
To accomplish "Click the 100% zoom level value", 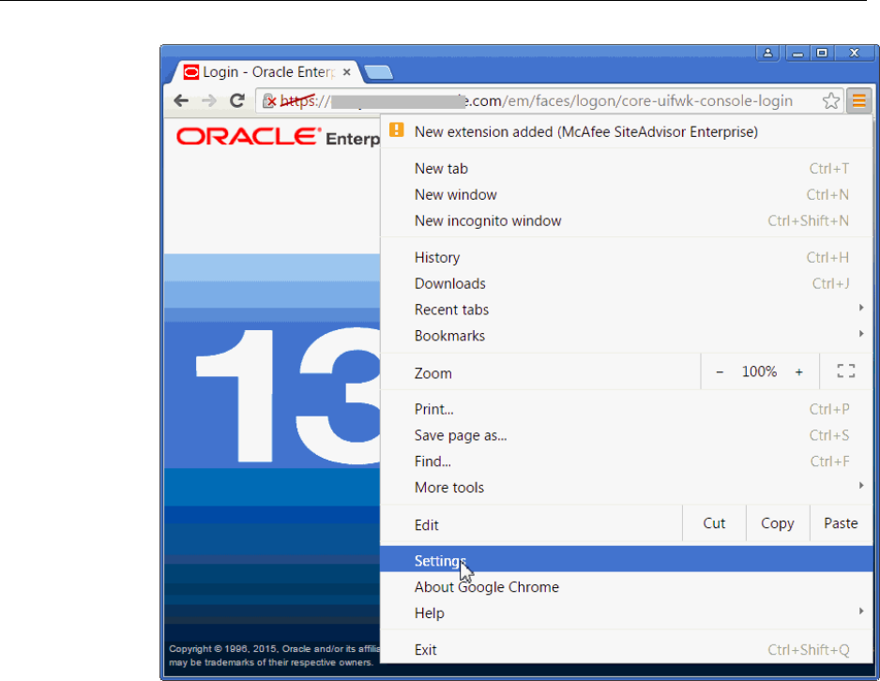I will click(759, 371).
